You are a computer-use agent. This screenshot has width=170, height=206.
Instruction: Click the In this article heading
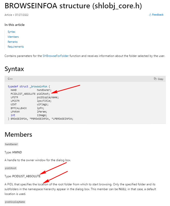click(x=15, y=25)
